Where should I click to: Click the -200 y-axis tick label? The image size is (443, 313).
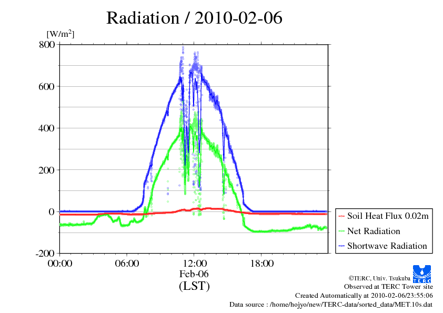pos(46,254)
